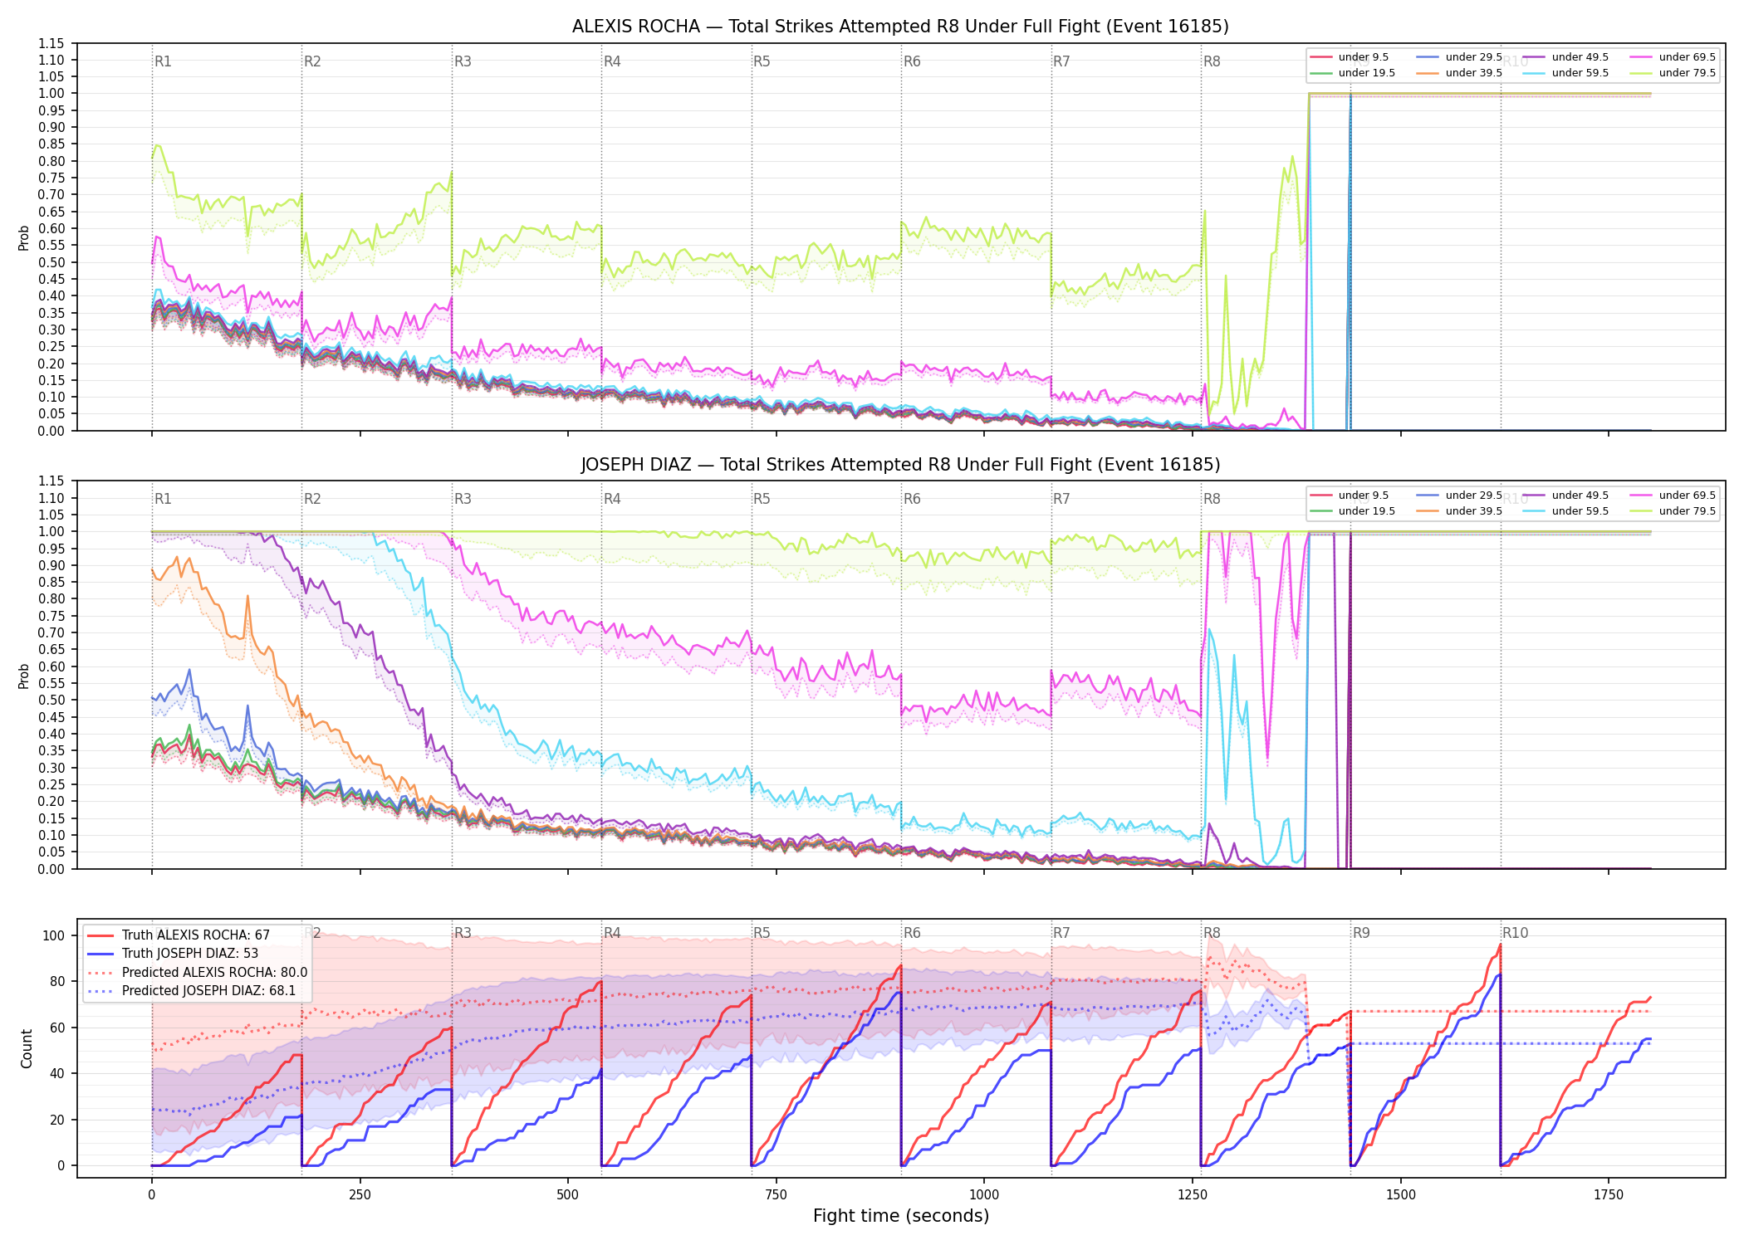1744x1245 pixels.
Task: Click the x-axis tick label '250'
Action: tap(360, 1195)
